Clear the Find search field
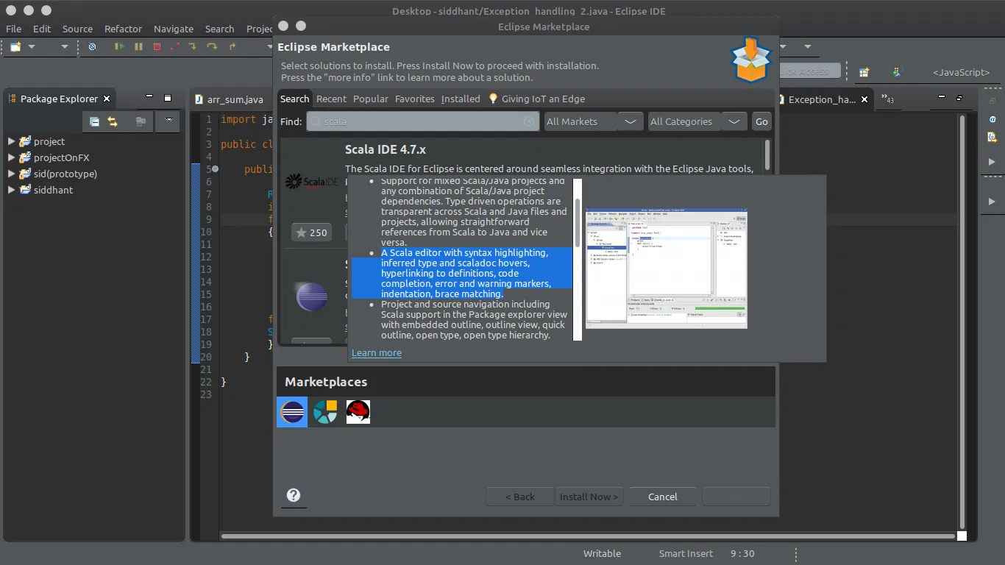The width and height of the screenshot is (1005, 565). click(x=529, y=121)
